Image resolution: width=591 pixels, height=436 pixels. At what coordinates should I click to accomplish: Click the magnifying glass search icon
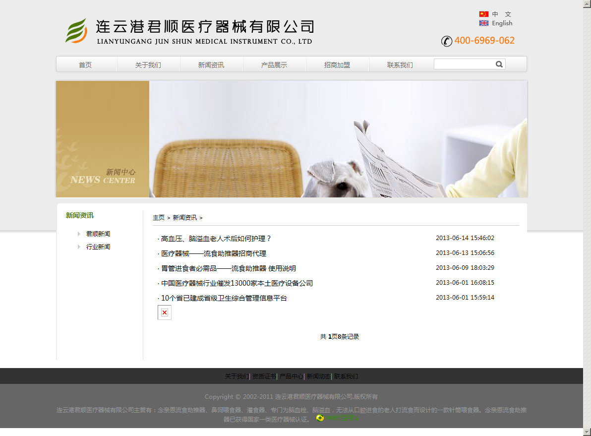pyautogui.click(x=499, y=64)
